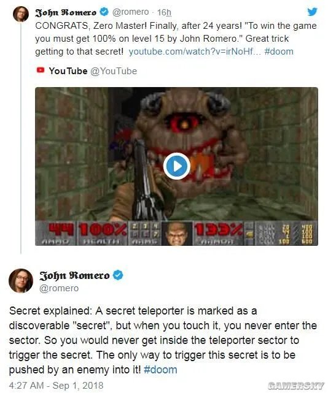Open the 4:27 AM - Sep 1, 2018 timestamp
Screen dimensions: 328x393
click(57, 385)
